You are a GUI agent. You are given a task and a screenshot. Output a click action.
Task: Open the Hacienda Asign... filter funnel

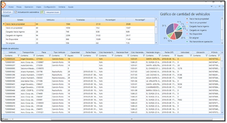click(160, 56)
